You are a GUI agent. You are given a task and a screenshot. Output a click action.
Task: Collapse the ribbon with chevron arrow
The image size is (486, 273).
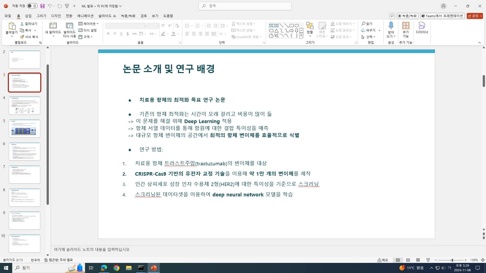(479, 42)
